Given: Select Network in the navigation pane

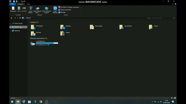Looking at the screenshot, I should tap(17, 31).
